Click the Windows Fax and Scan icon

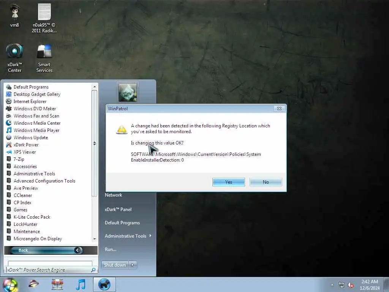coord(9,116)
